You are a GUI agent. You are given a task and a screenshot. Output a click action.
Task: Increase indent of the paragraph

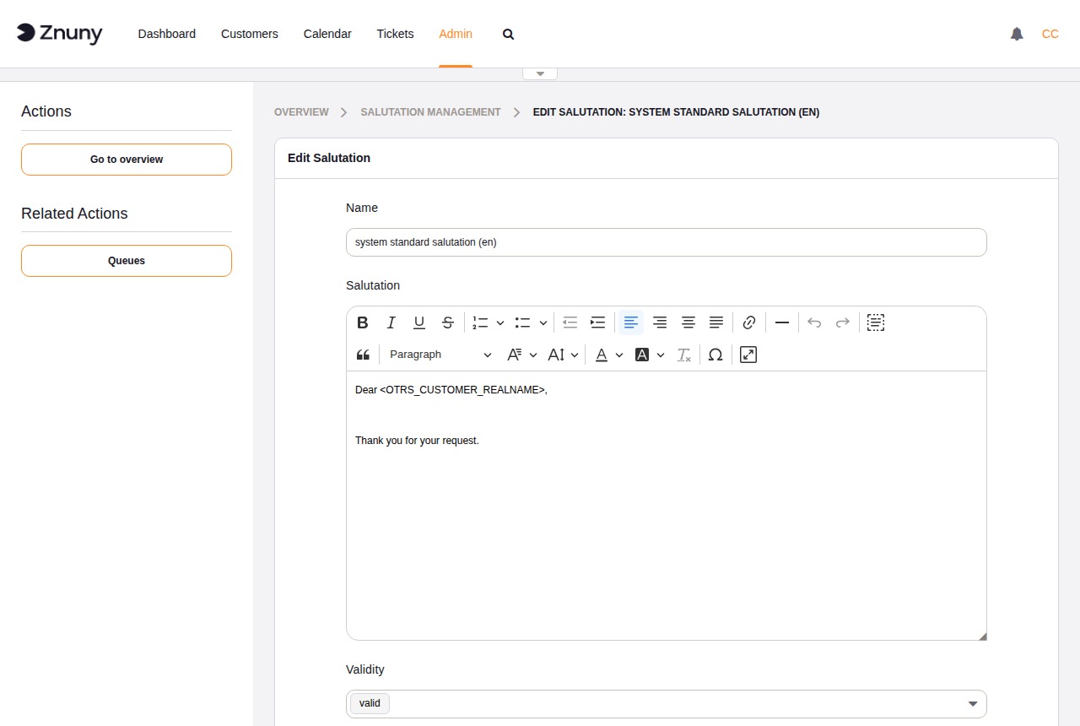(x=597, y=322)
